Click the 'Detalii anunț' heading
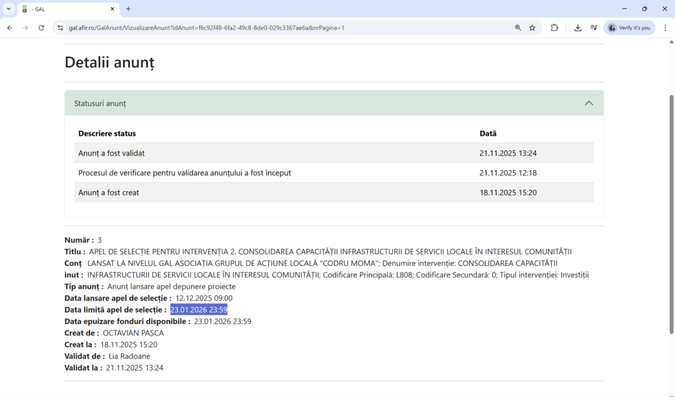The width and height of the screenshot is (675, 397). [x=109, y=63]
